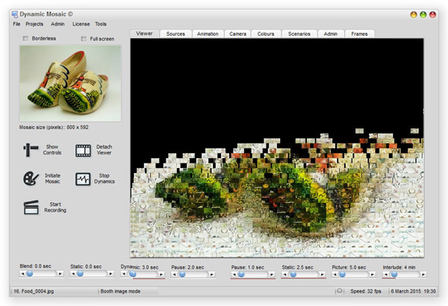The image size is (448, 306).
Task: Switch to the Sources tab
Action: point(175,34)
